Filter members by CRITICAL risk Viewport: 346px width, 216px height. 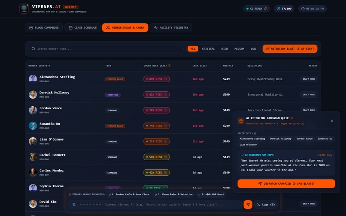tap(208, 49)
